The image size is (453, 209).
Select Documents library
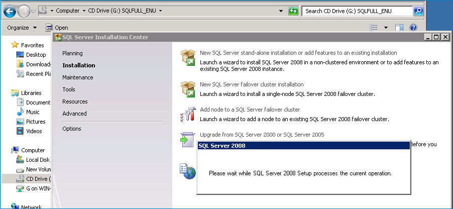click(x=38, y=102)
